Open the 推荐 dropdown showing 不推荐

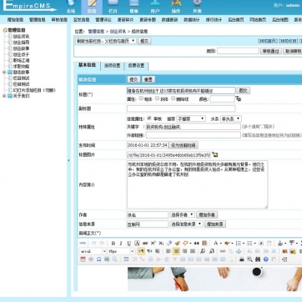(x=191, y=118)
